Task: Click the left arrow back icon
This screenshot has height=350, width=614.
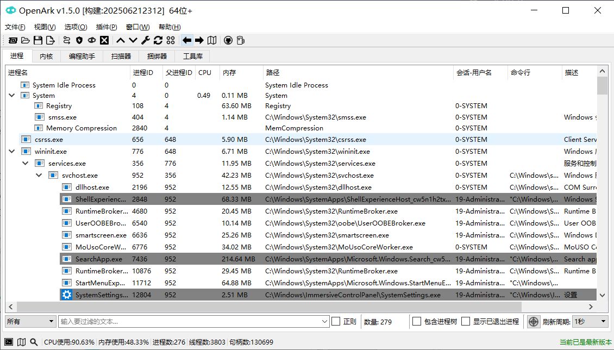Action: (187, 40)
